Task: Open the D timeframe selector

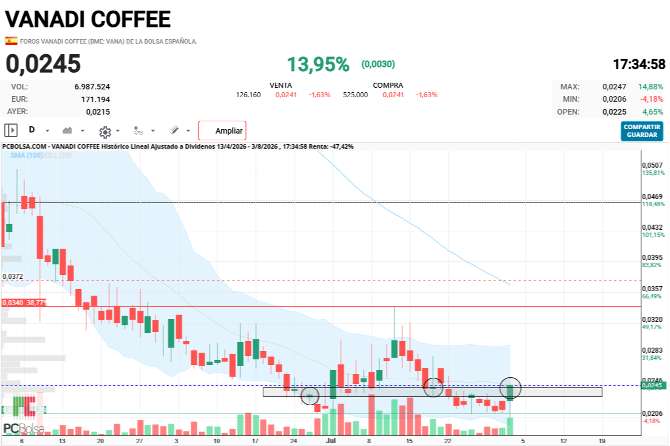Action: [x=32, y=130]
